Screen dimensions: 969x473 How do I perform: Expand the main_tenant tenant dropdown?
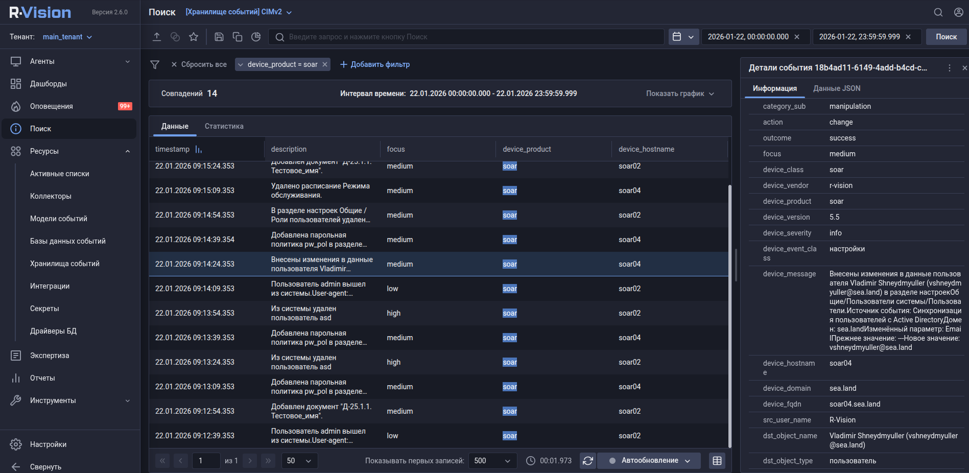[x=67, y=37]
